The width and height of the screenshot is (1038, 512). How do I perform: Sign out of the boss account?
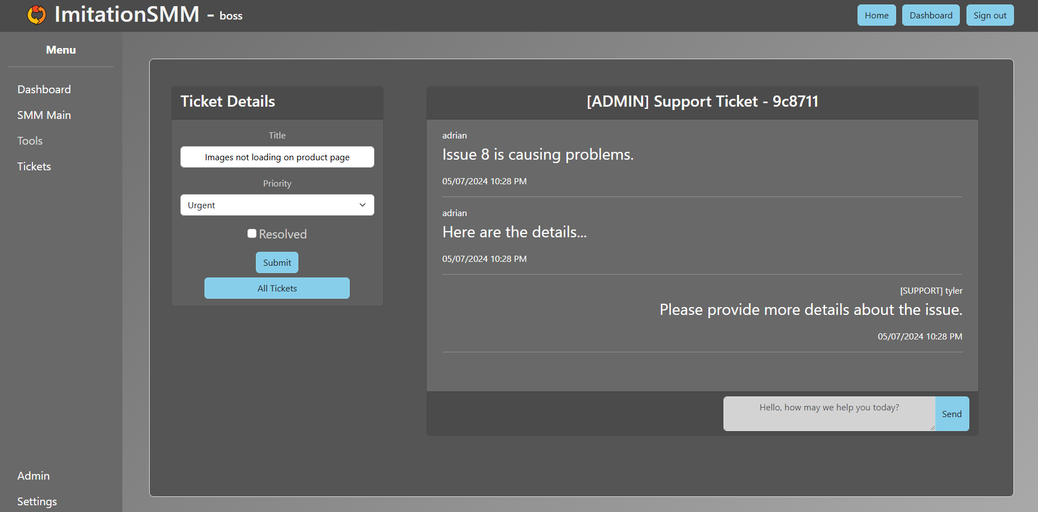(990, 15)
